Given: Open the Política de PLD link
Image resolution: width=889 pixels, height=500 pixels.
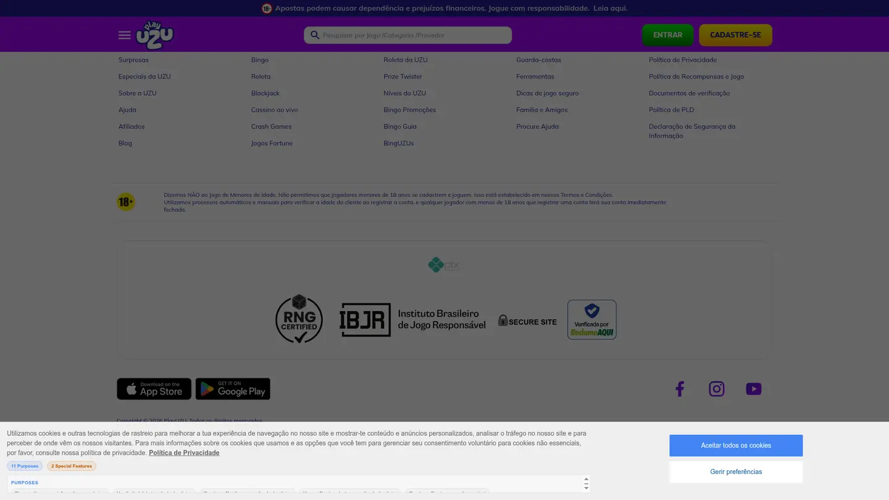Looking at the screenshot, I should click(x=672, y=110).
